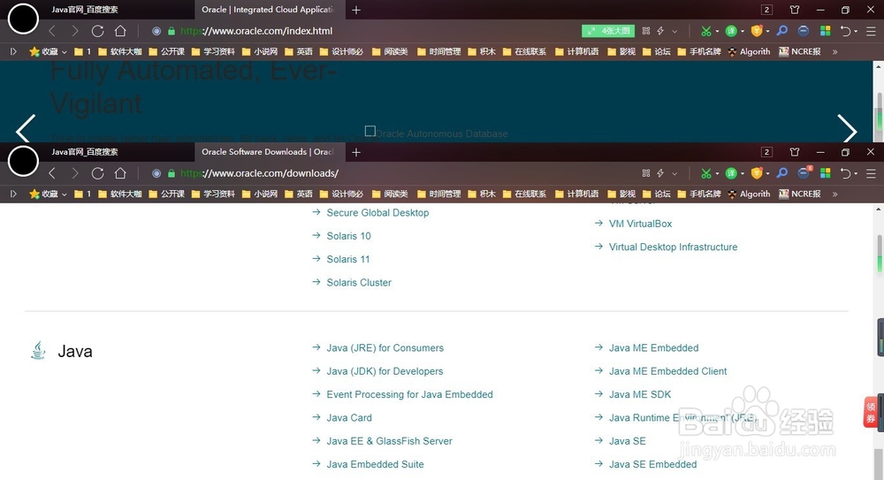Viewport: 884px width, 480px height.
Task: Open a new tab in the lower window
Action: coord(355,152)
